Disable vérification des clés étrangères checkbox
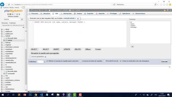The height and width of the screenshot is (97, 172). click(121, 61)
